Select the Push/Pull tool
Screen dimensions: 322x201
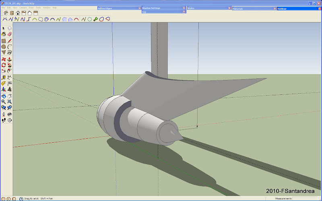click(x=9, y=59)
